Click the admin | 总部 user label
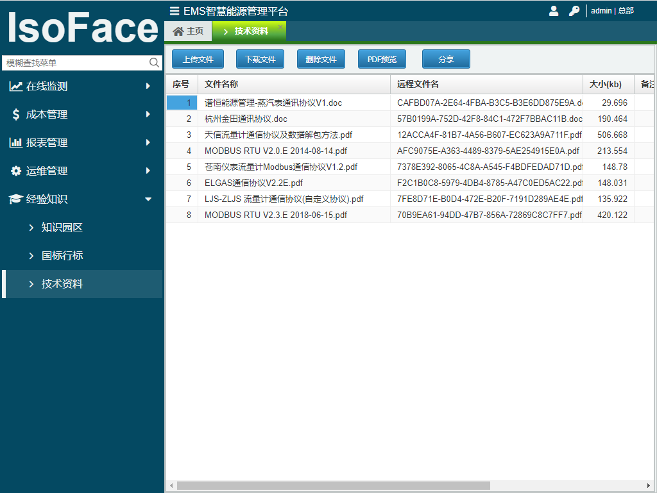The width and height of the screenshot is (657, 493). coord(612,11)
